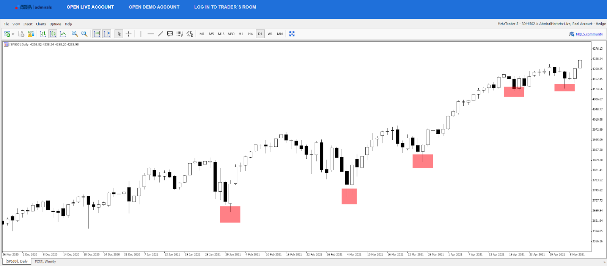
Task: Click the 5 May 2021 date label
Action: point(577,255)
